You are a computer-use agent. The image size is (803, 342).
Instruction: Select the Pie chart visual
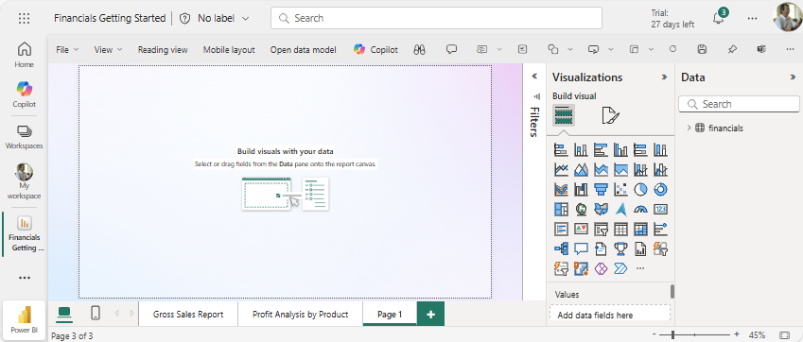(x=640, y=190)
